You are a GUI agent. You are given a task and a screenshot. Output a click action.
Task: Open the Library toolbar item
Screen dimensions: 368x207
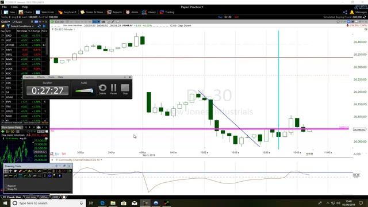pyautogui.click(x=149, y=12)
